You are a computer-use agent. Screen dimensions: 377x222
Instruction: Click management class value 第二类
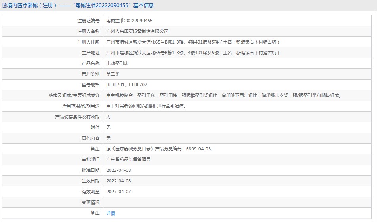(x=113, y=74)
